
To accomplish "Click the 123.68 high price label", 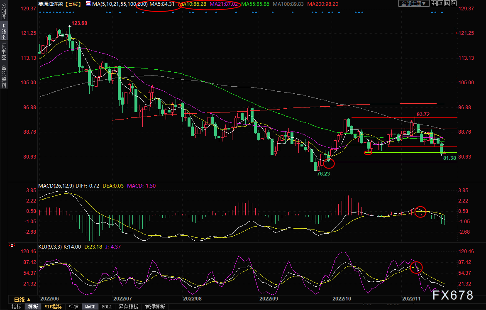I will pyautogui.click(x=79, y=23).
